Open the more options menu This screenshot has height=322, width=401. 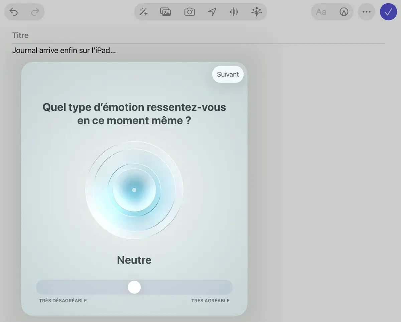[367, 12]
